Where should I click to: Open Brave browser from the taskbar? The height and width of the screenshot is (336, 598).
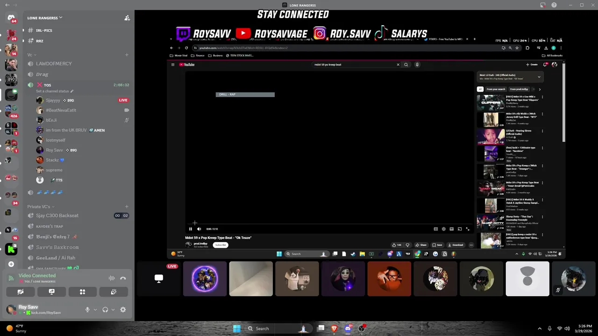pyautogui.click(x=334, y=329)
